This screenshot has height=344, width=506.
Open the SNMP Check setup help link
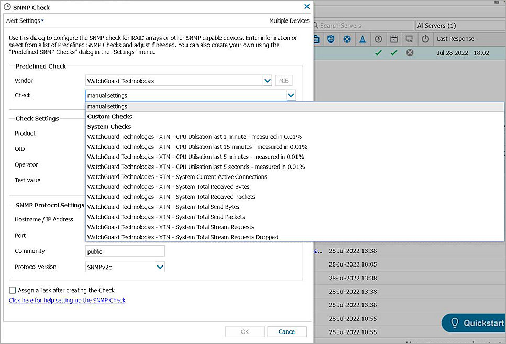(x=67, y=301)
